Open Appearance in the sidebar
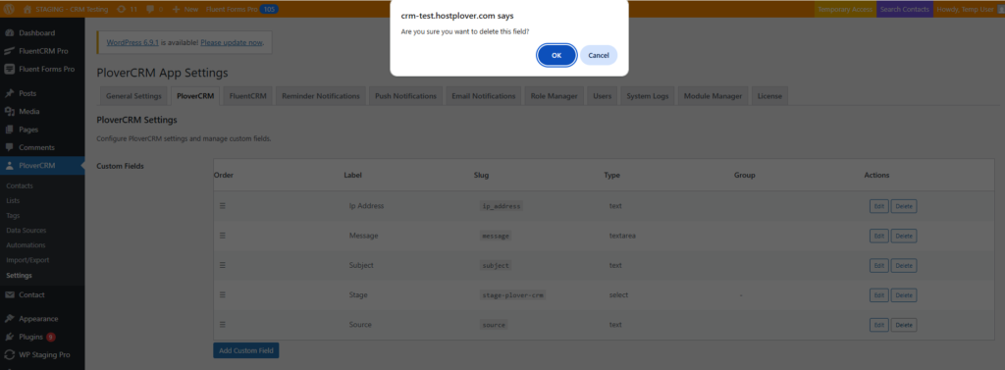The width and height of the screenshot is (1005, 370). pyautogui.click(x=42, y=318)
